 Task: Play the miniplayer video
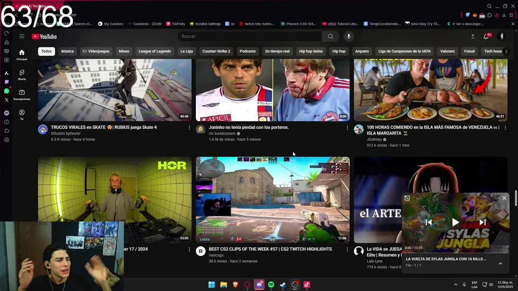pyautogui.click(x=456, y=222)
